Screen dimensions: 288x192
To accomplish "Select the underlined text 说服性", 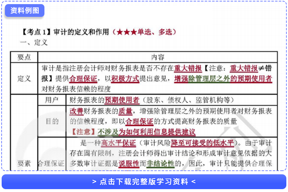I will (x=129, y=163).
